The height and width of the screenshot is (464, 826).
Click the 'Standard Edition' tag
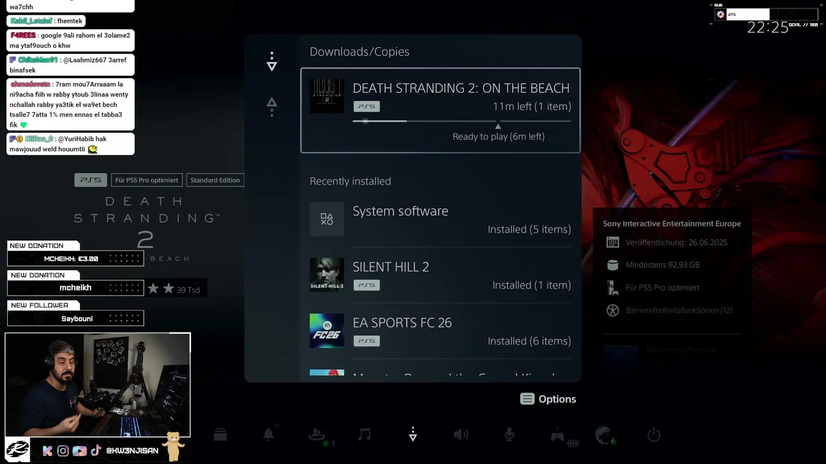tap(215, 180)
